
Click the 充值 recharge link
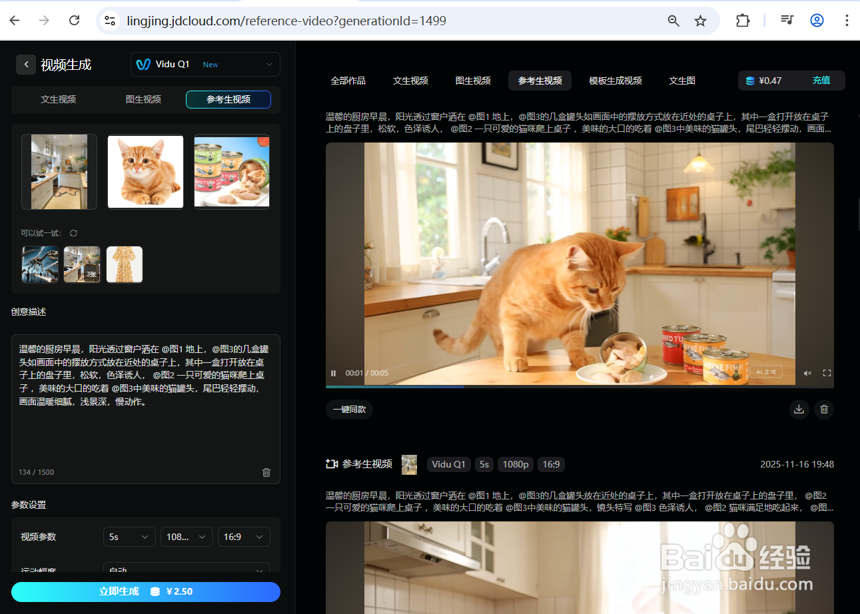[x=821, y=80]
